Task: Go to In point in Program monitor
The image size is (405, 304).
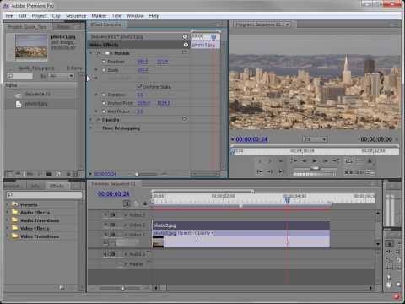Action: pyautogui.click(x=260, y=171)
